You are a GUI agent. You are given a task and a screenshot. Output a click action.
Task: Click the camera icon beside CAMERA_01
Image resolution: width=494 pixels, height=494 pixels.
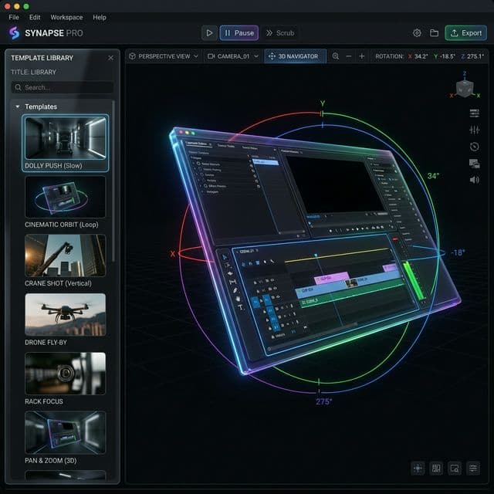click(x=211, y=56)
